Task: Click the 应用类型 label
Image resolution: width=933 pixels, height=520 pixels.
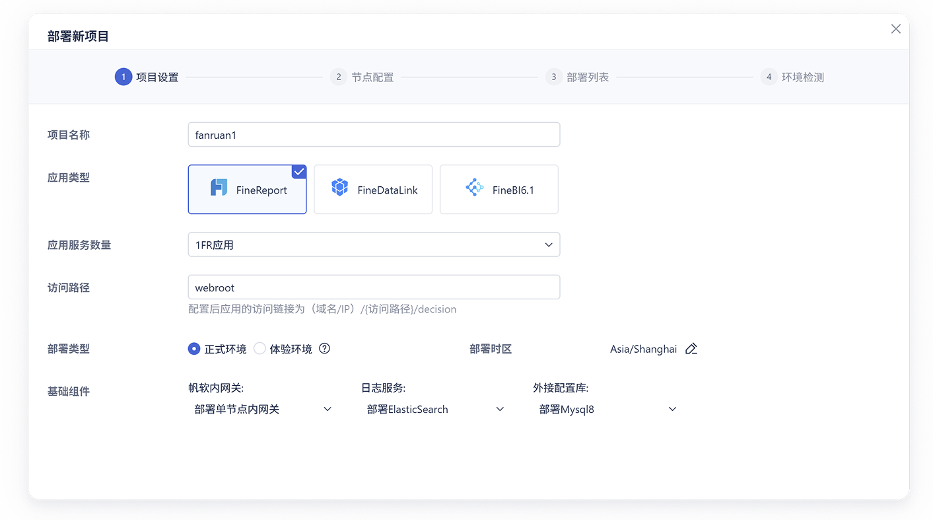Action: tap(69, 178)
